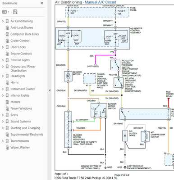This screenshot has height=180, width=174.
Task: Click the Manual A/C Circuit title link
Action: point(101,2)
